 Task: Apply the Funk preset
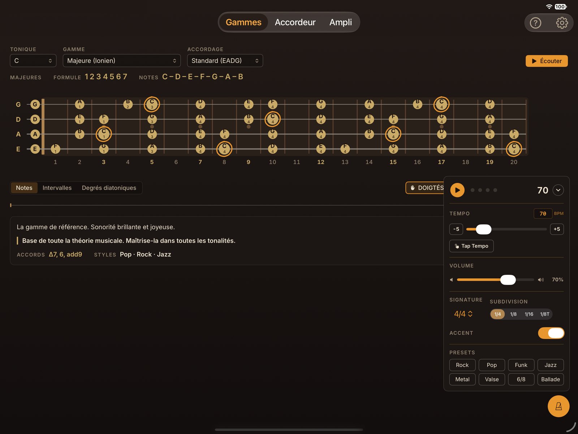point(521,365)
